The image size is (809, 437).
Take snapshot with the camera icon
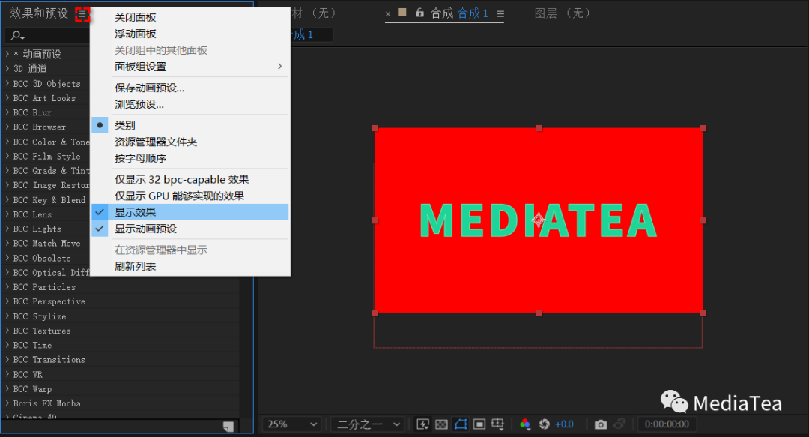[601, 424]
